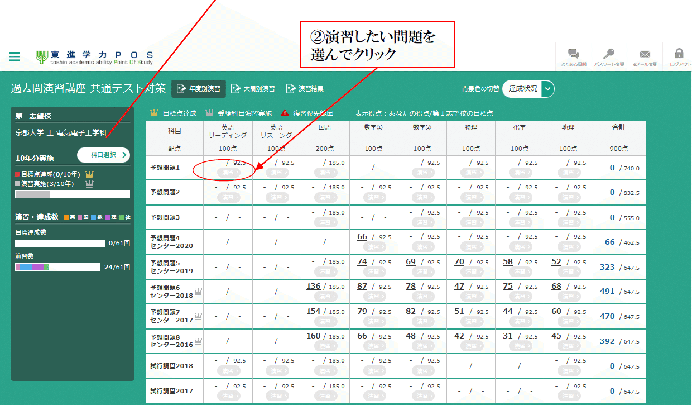
Task: Click the 英語 リーディング column header
Action: pyautogui.click(x=228, y=131)
